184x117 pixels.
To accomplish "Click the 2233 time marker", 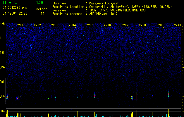I will coord(55,25).
